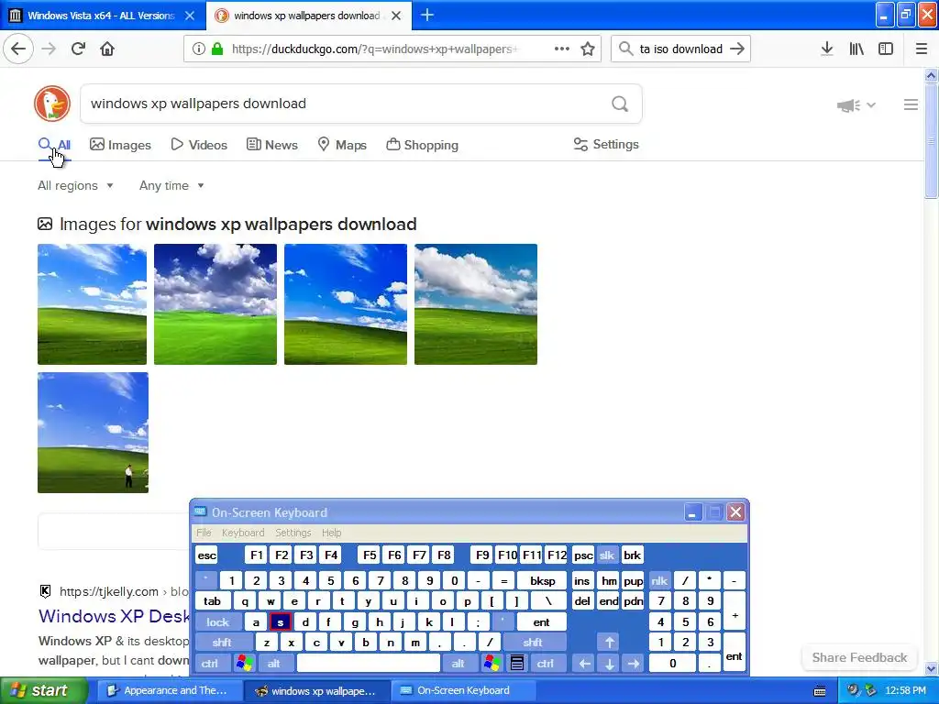
Task: Switch to Images search tab
Action: [120, 145]
